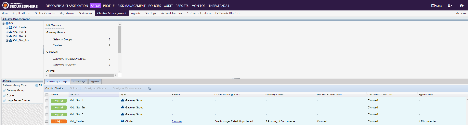
Task: Expand the AVL_GW_Test tree node
Action: click(7, 40)
